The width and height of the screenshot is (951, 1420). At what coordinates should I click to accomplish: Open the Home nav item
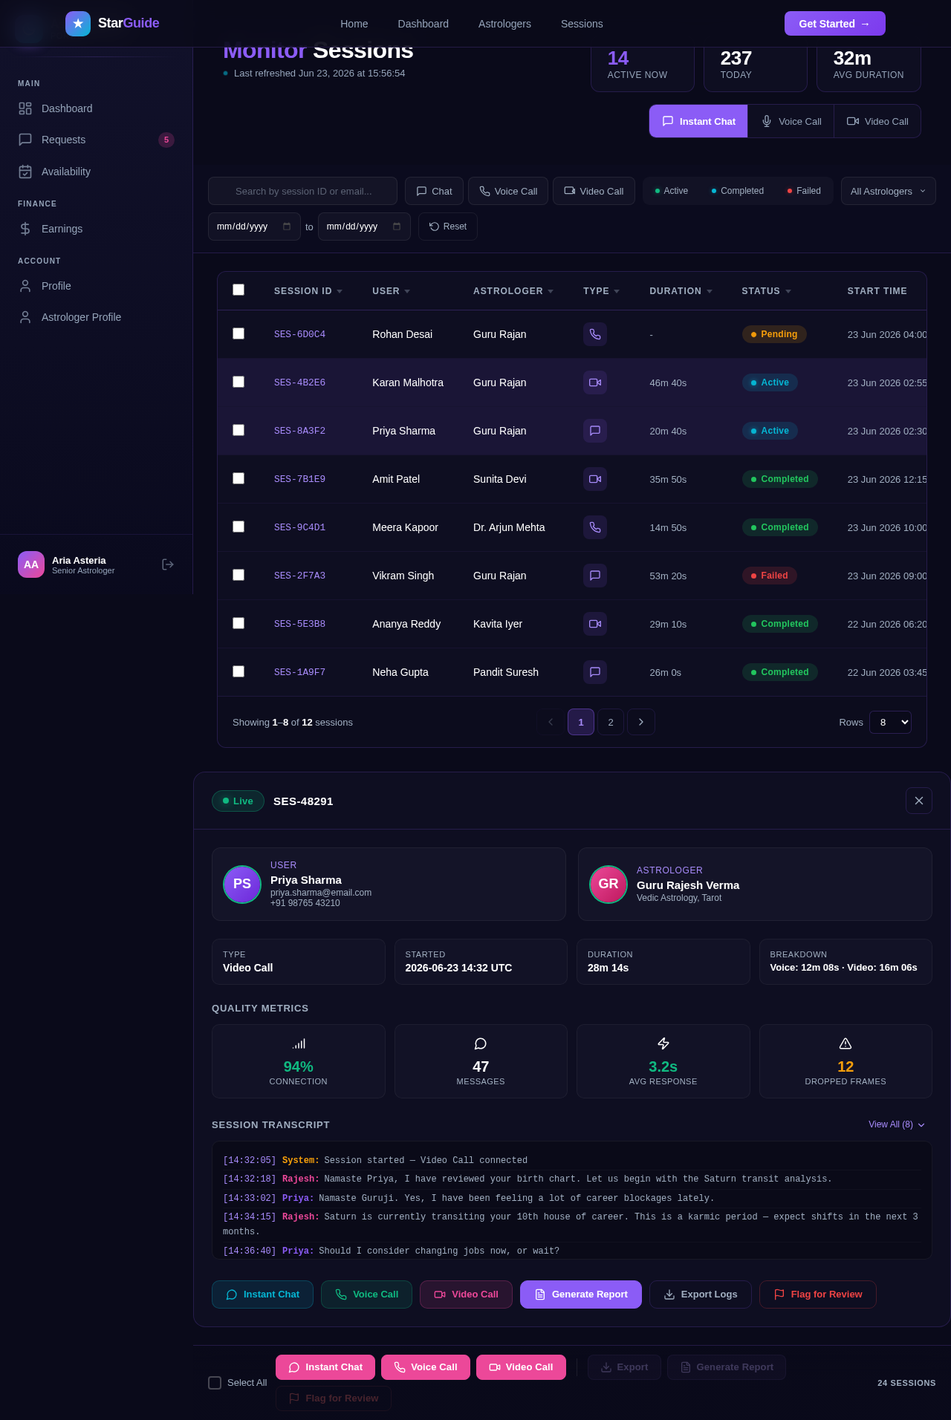pyautogui.click(x=354, y=24)
